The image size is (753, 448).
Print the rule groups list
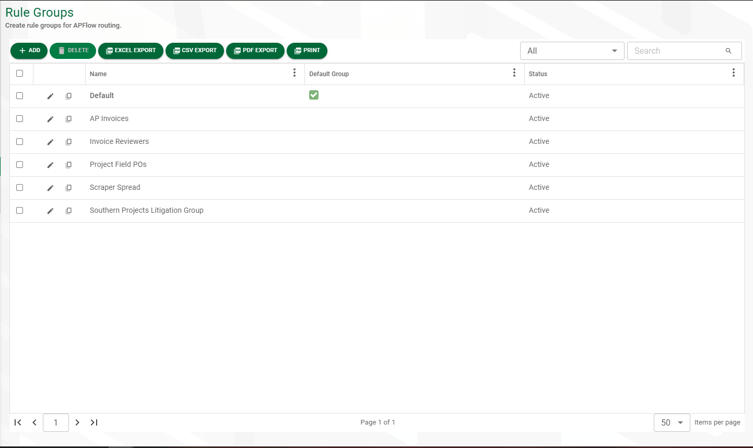tap(307, 51)
